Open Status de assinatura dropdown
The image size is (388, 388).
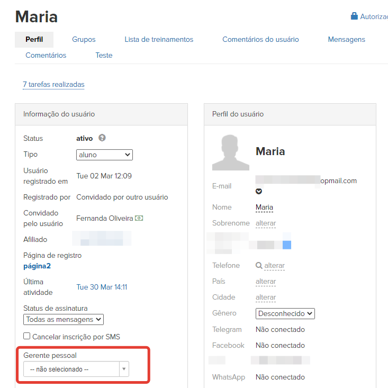pos(64,319)
